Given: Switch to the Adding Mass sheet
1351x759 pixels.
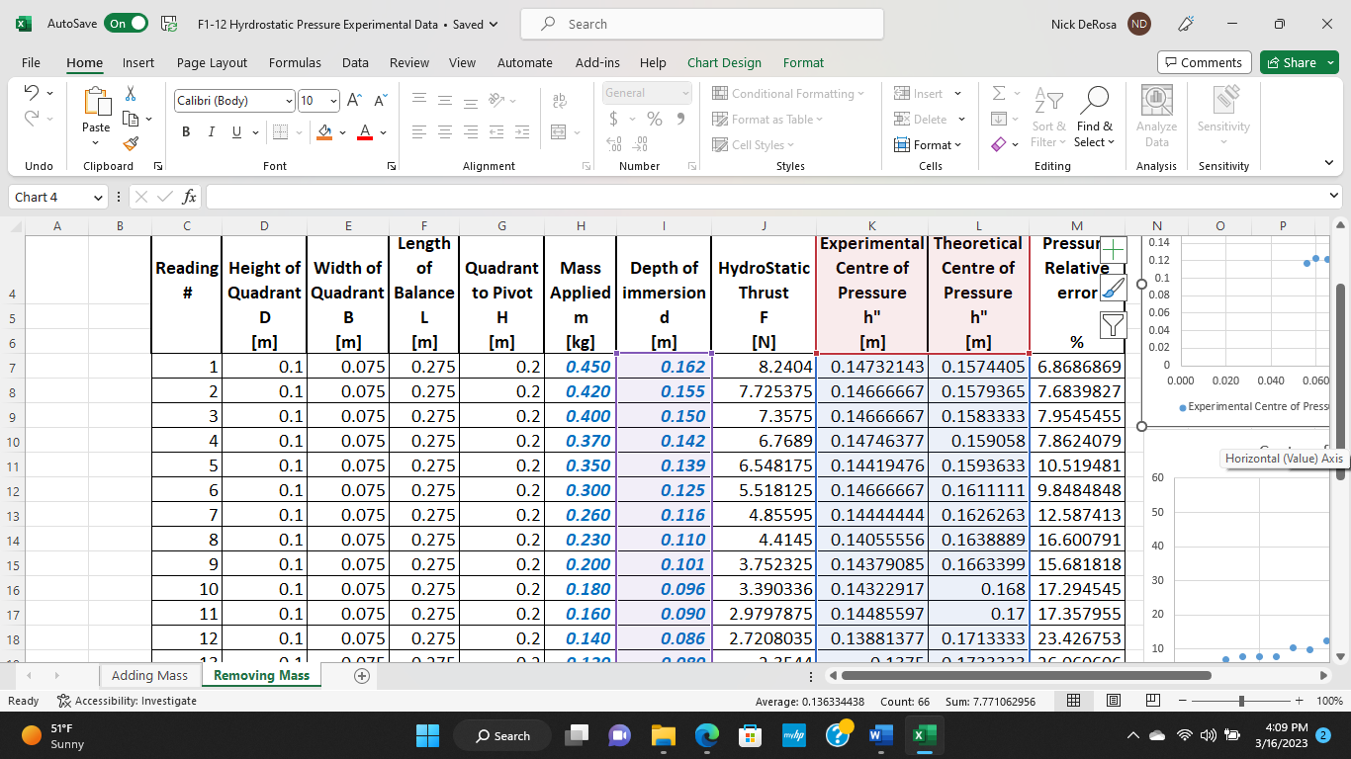Looking at the screenshot, I should 149,675.
